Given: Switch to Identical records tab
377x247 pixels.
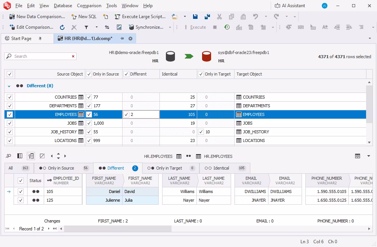Looking at the screenshot, I should click(x=225, y=168).
